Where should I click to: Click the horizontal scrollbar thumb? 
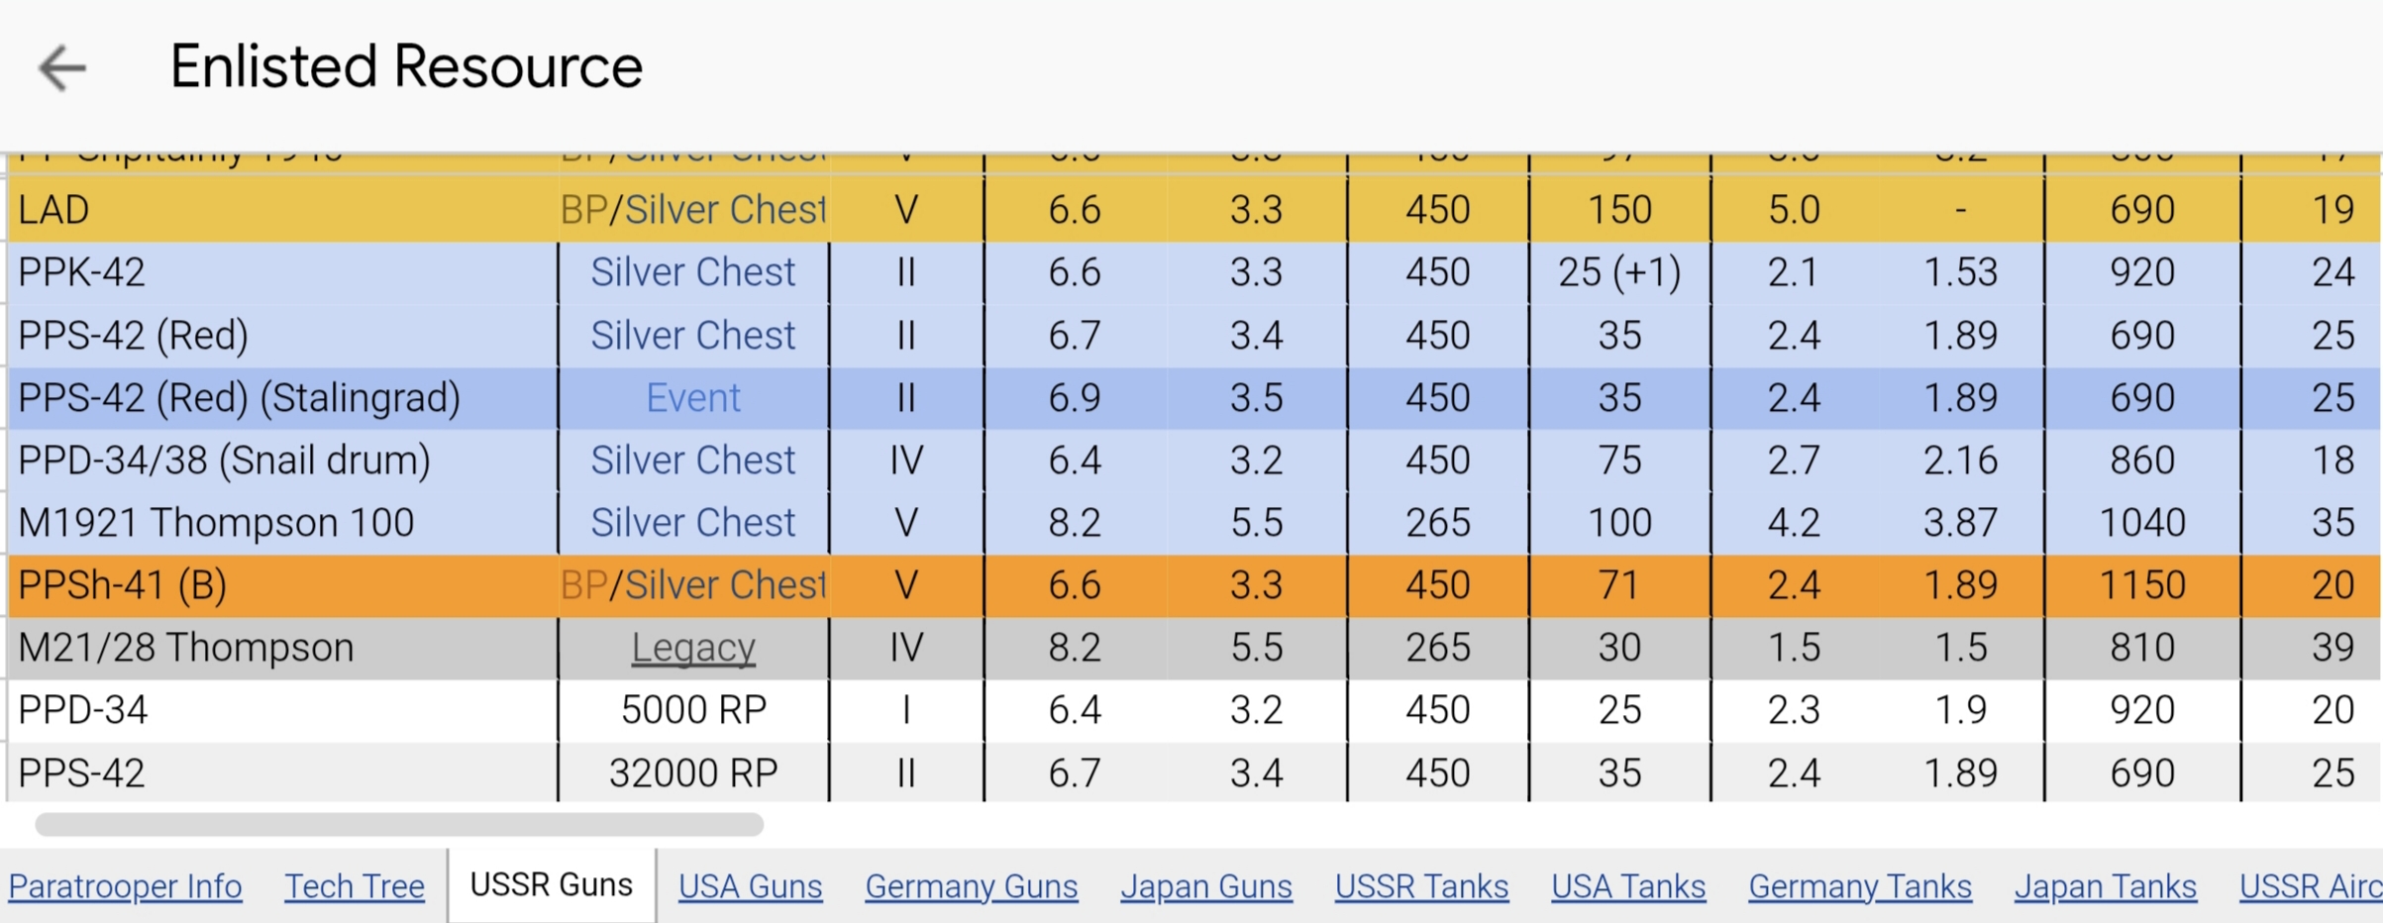pyautogui.click(x=398, y=824)
